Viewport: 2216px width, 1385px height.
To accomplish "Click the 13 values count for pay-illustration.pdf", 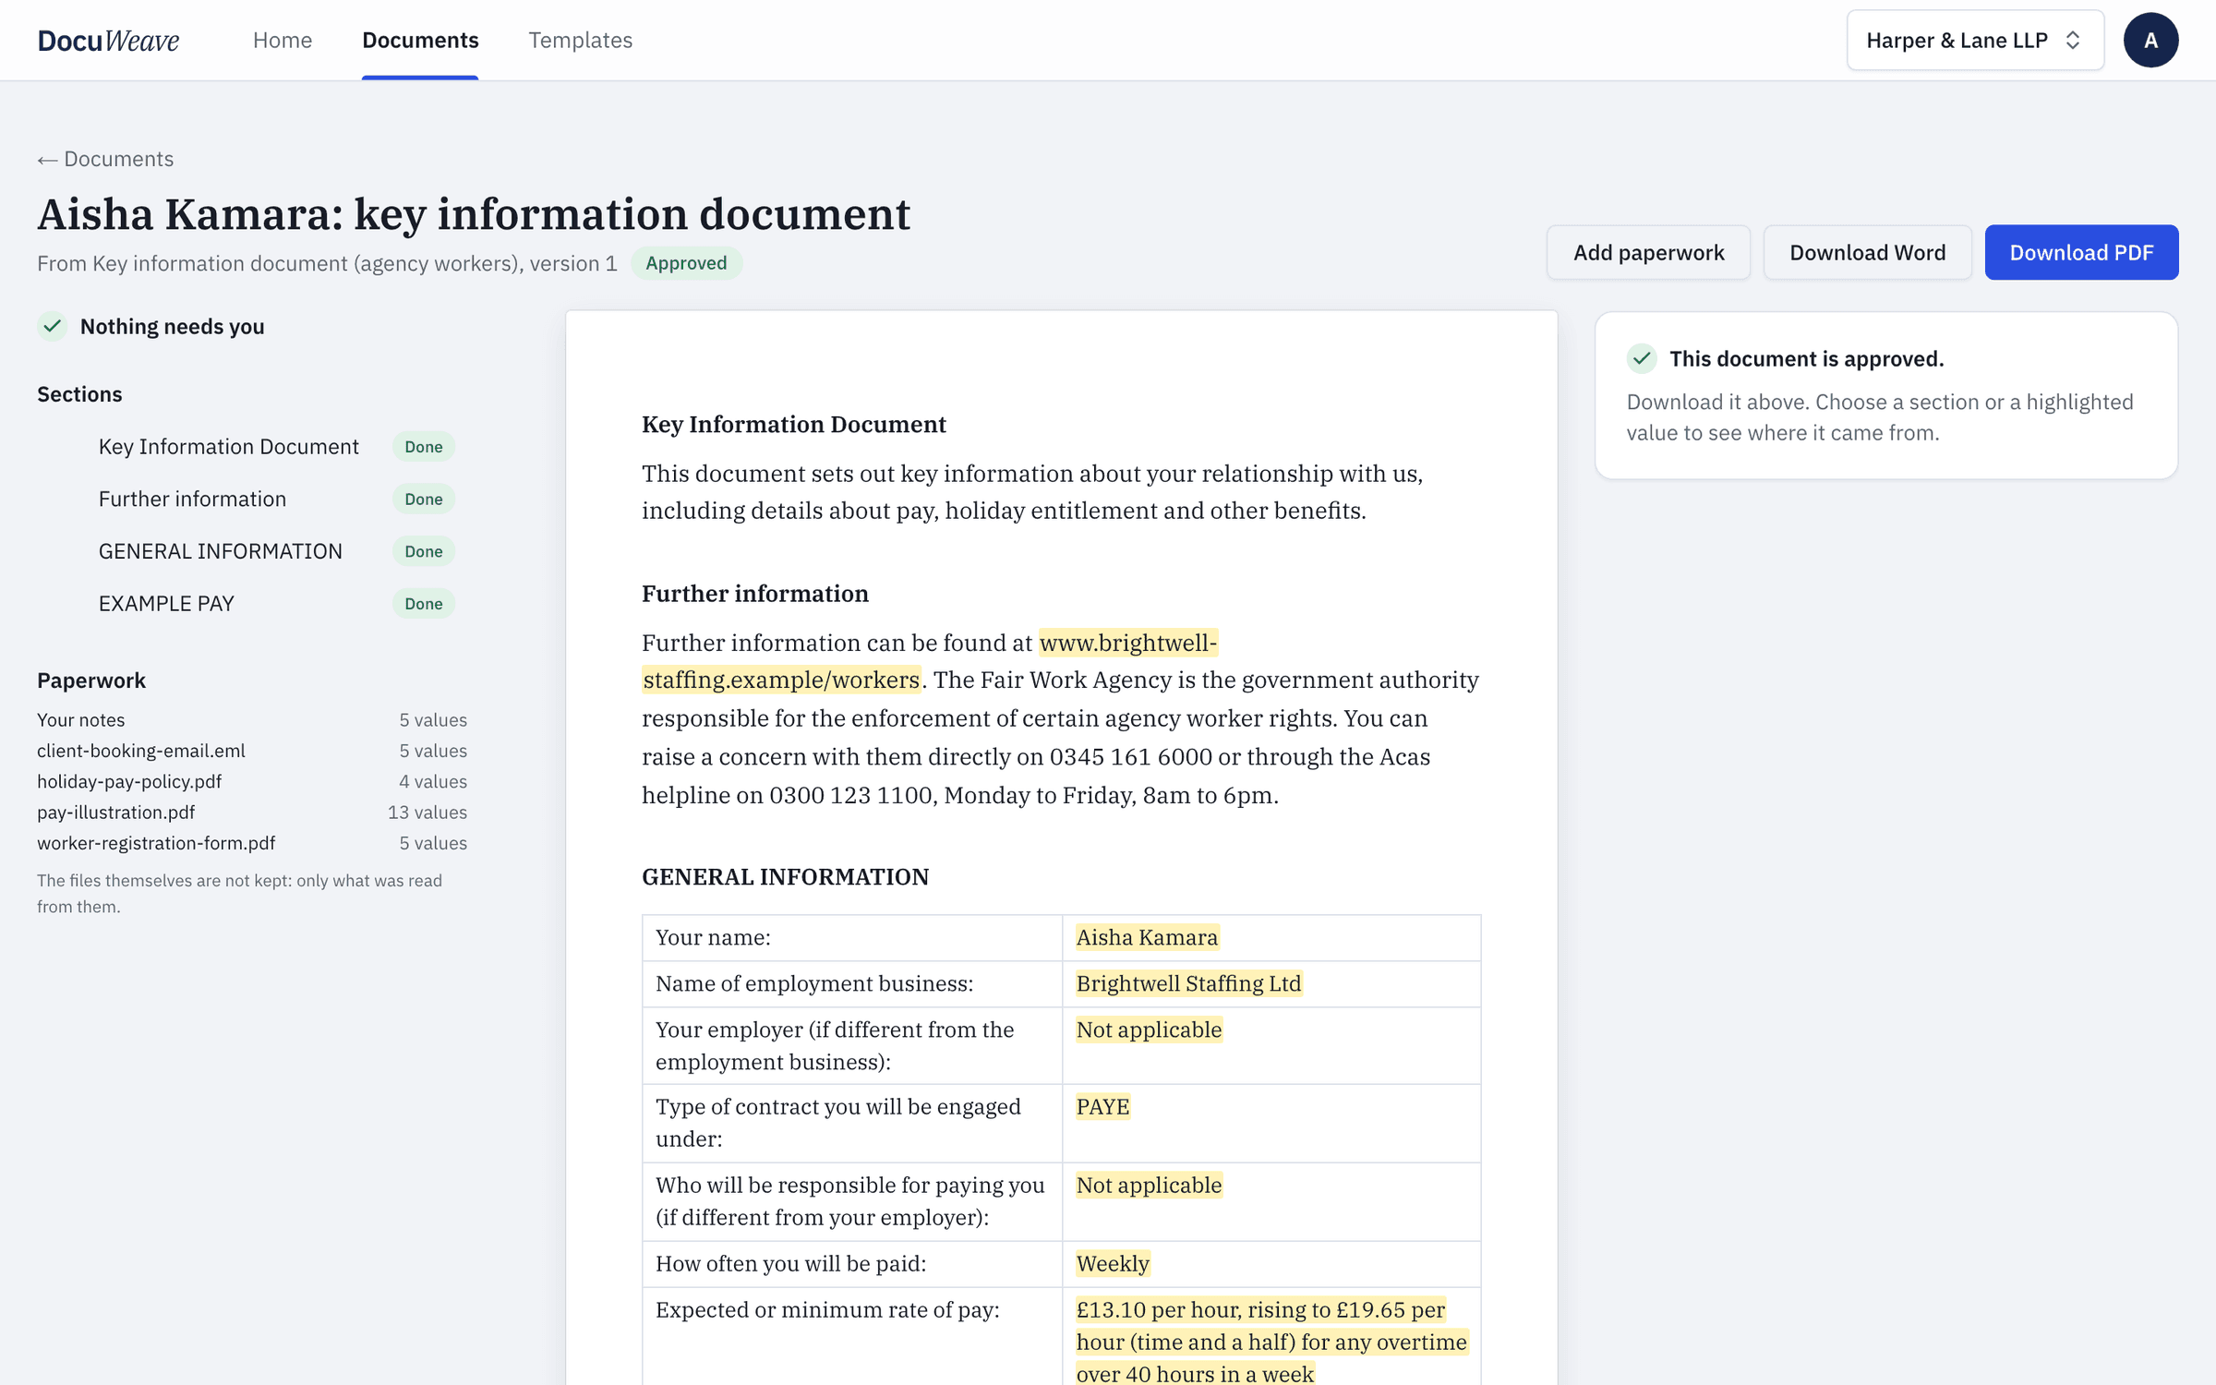I will coord(428,813).
